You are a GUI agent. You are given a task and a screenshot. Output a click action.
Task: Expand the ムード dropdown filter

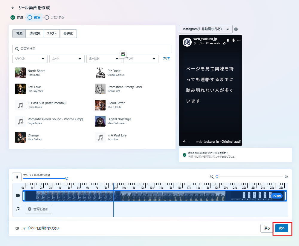tap(67, 59)
